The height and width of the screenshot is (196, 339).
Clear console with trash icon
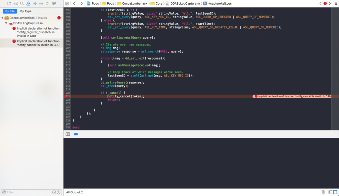(x=323, y=192)
